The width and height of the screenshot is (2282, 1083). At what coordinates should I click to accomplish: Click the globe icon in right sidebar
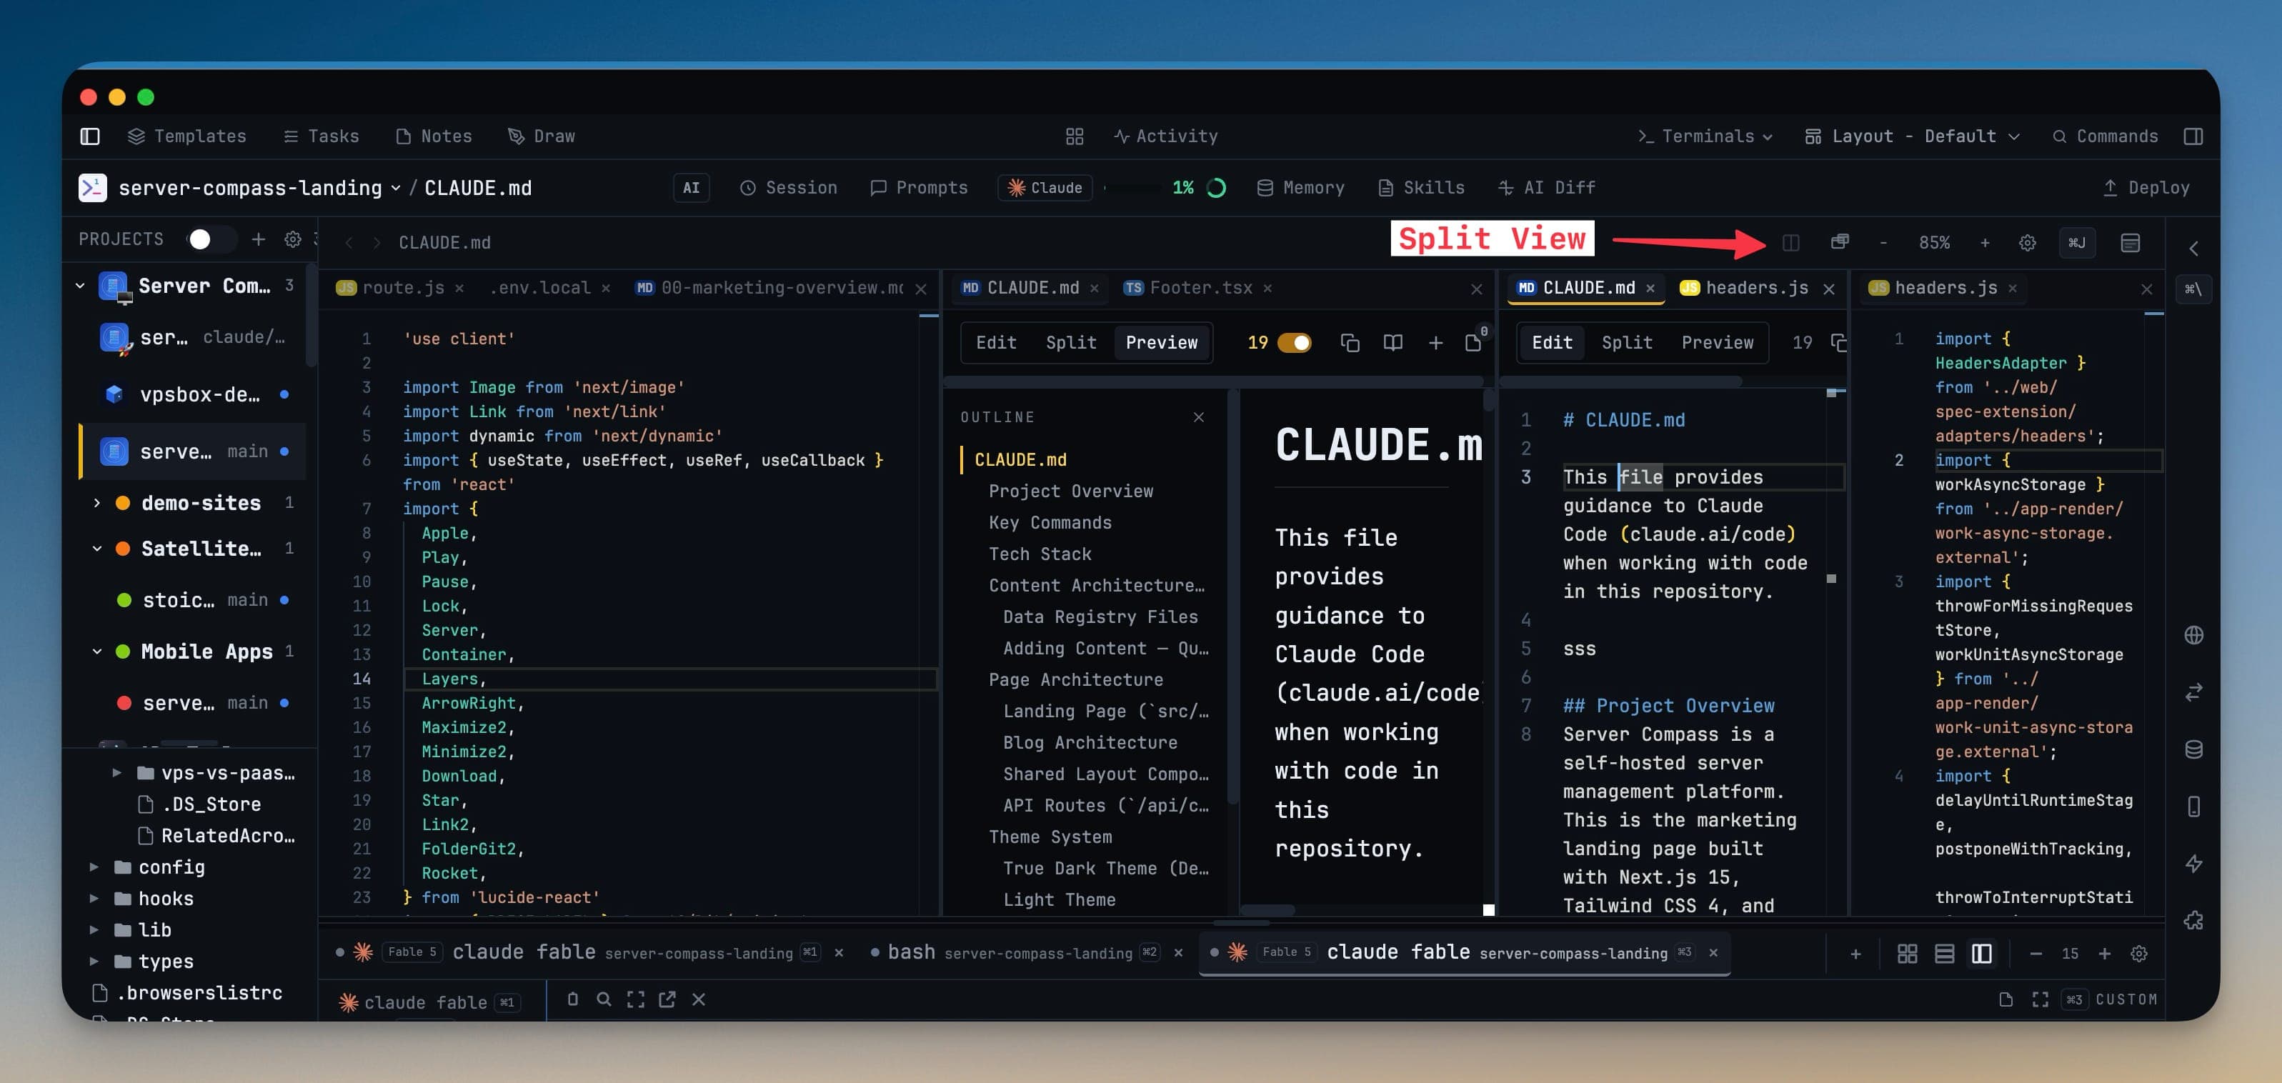(x=2193, y=635)
